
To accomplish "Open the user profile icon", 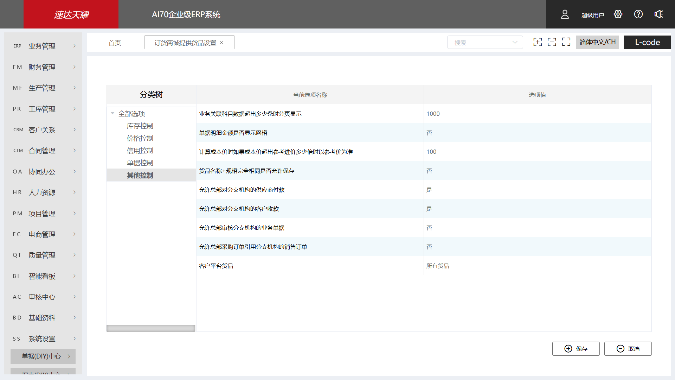I will click(x=565, y=14).
